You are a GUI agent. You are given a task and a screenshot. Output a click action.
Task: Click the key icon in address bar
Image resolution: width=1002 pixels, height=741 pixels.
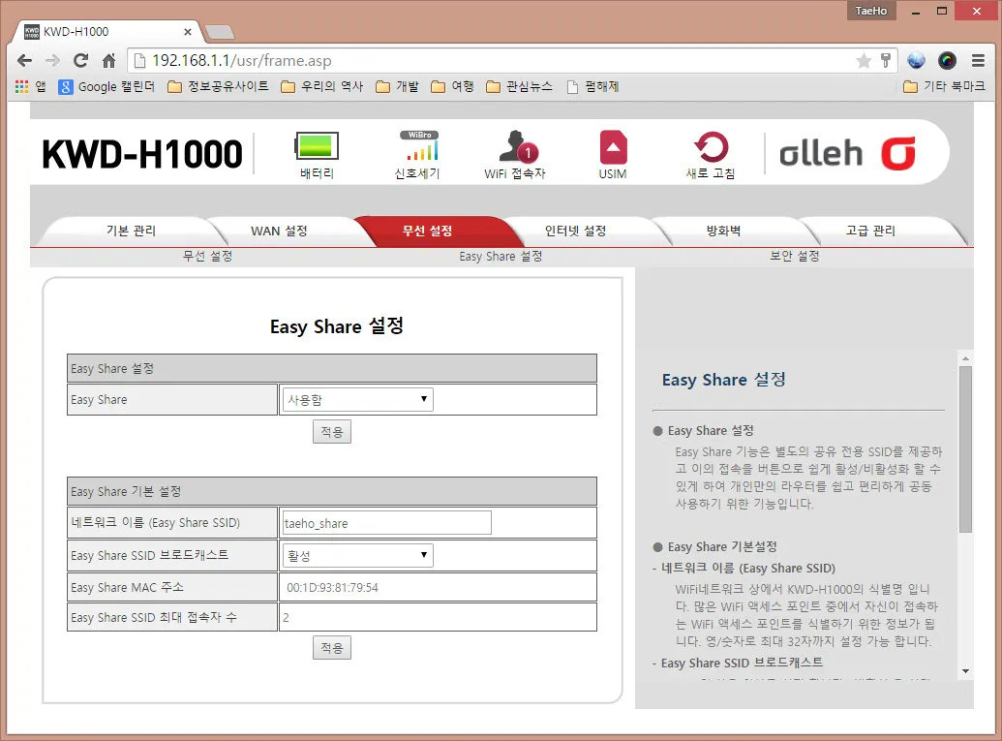point(886,61)
